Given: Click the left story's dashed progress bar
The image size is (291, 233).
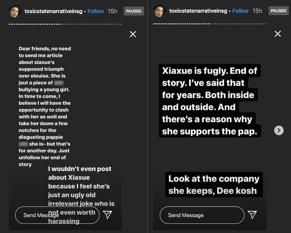Looking at the screenshot, I should coord(65,24).
